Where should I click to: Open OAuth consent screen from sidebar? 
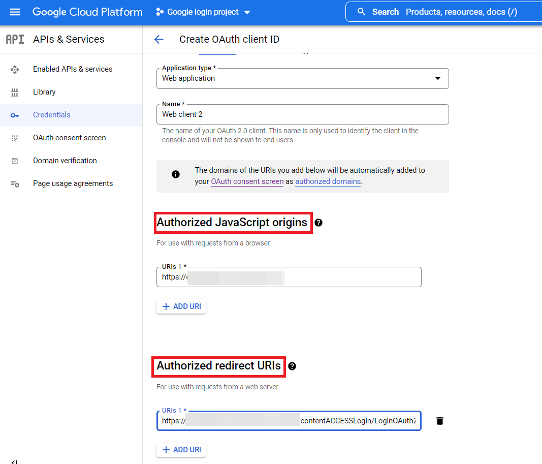(69, 138)
